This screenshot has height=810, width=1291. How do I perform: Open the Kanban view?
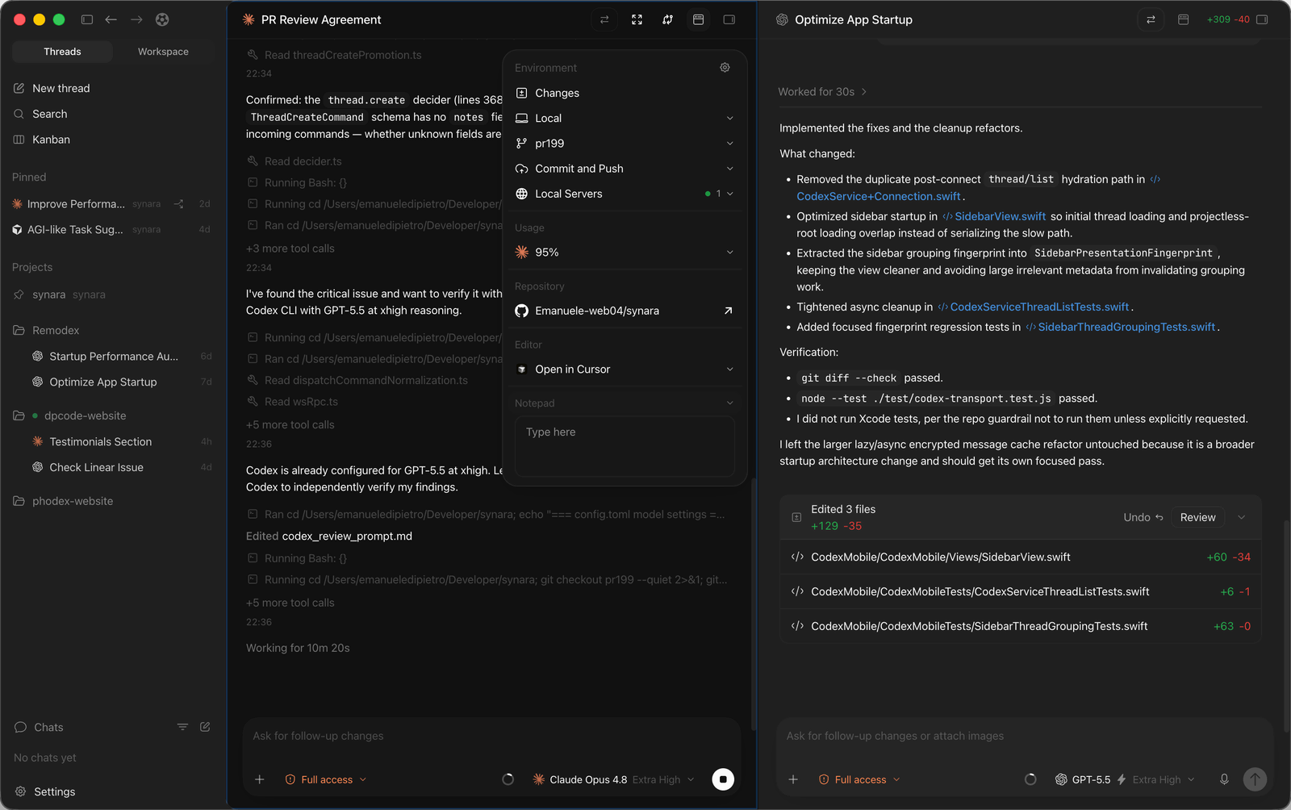51,140
